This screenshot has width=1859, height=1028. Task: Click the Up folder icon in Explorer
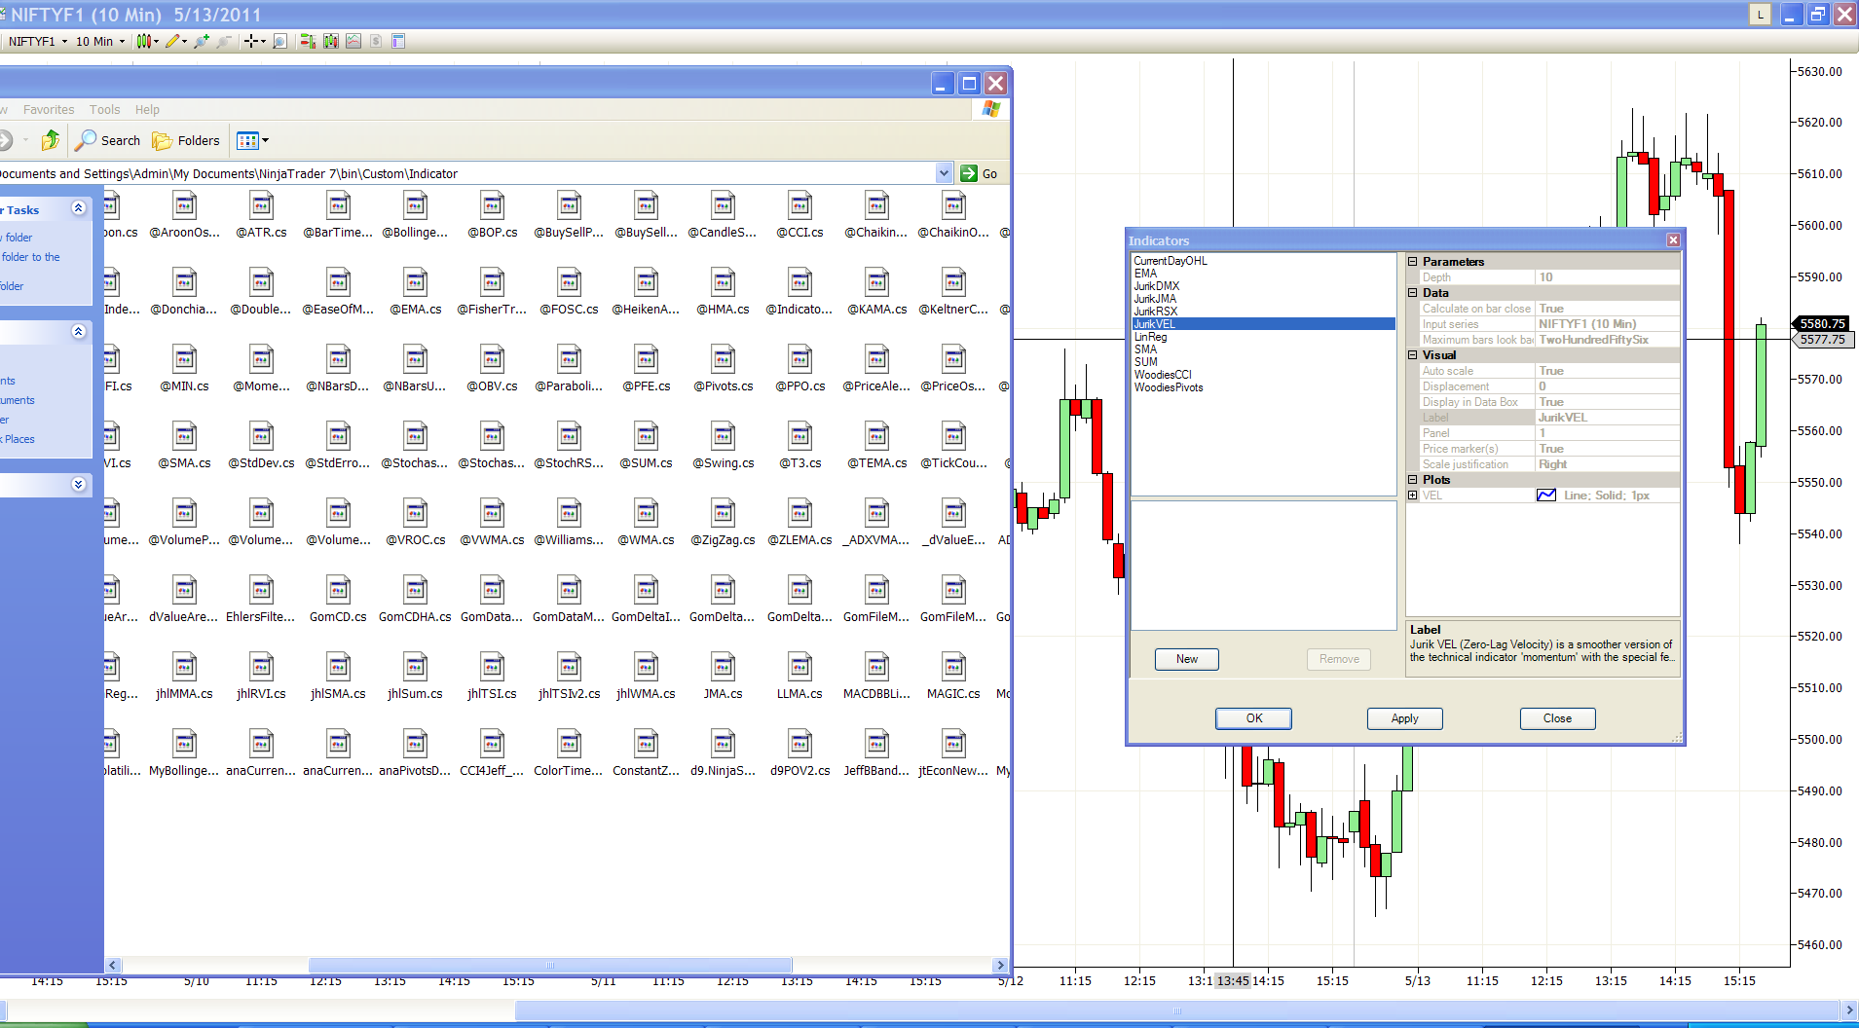click(x=51, y=140)
